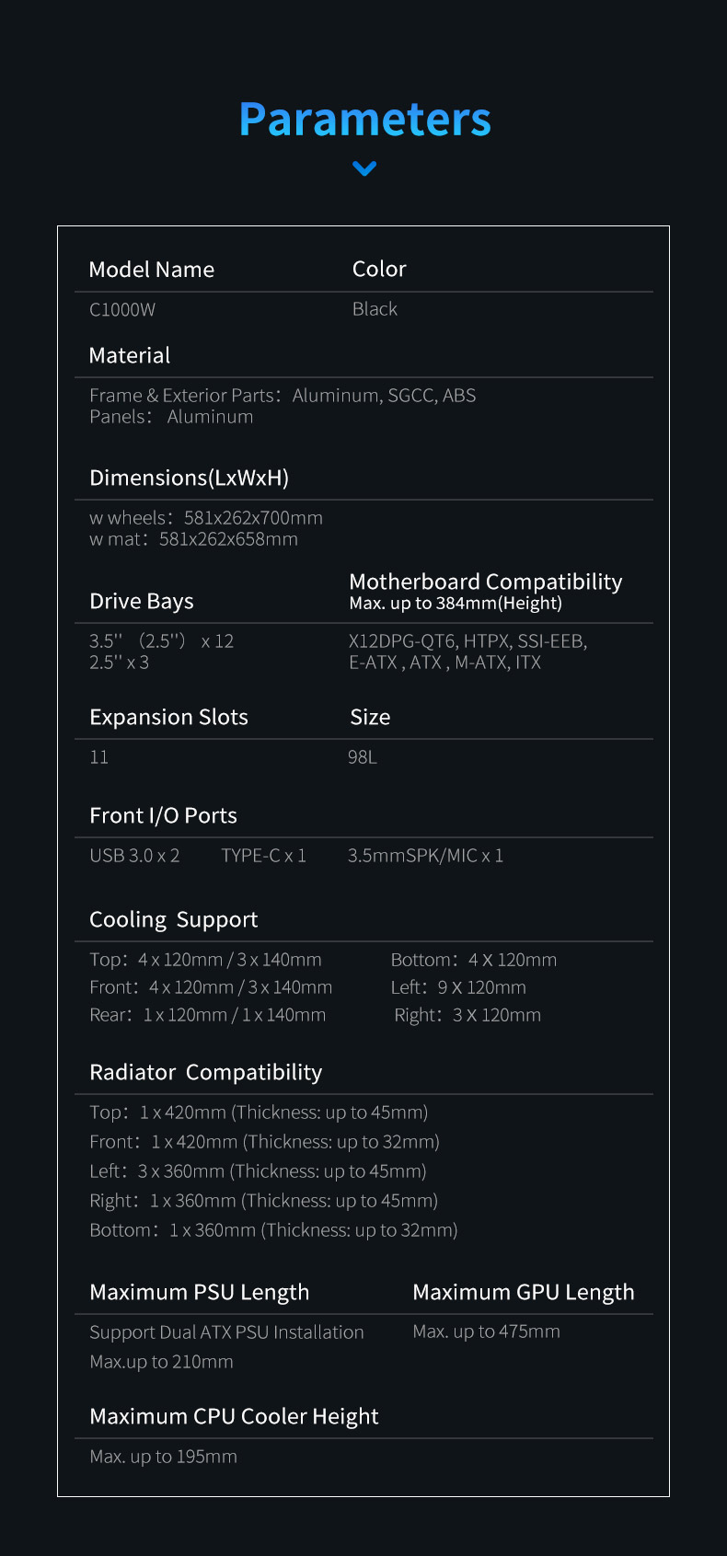Click the Maximum GPU Length heading

[524, 1292]
